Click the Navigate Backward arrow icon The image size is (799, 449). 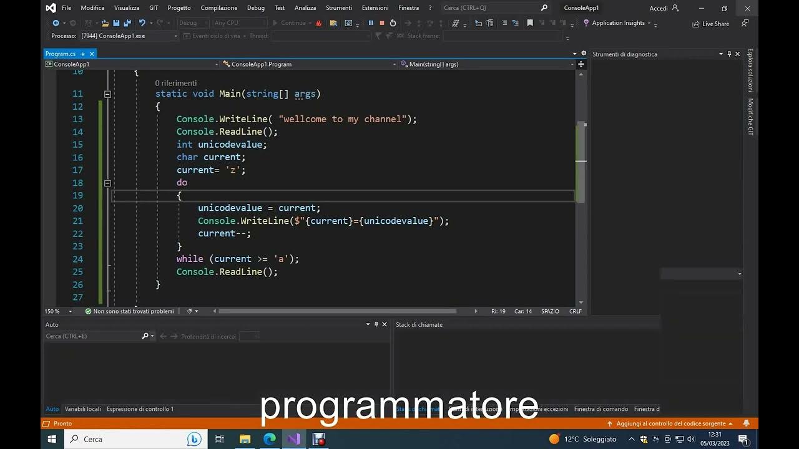[x=56, y=23]
